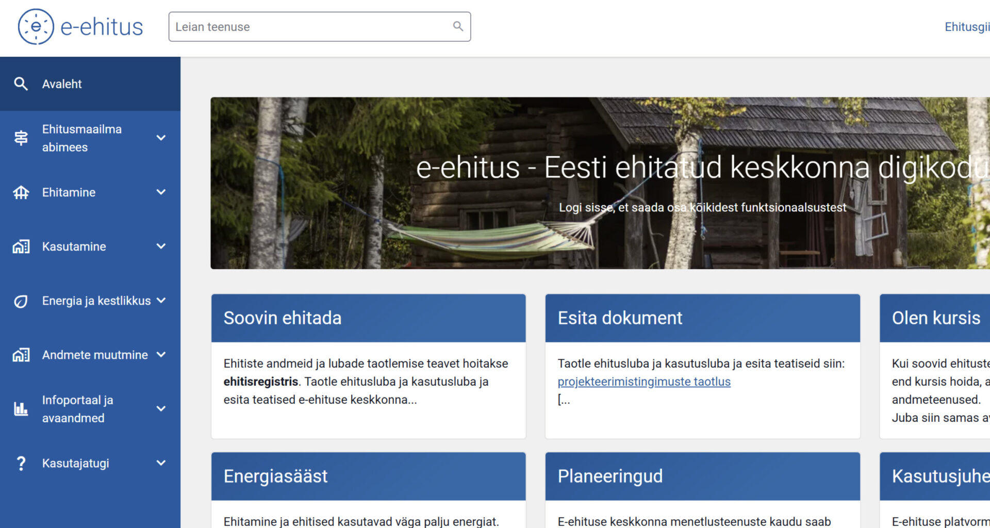Select the Ehitamine building icon
The image size is (990, 528).
point(21,192)
